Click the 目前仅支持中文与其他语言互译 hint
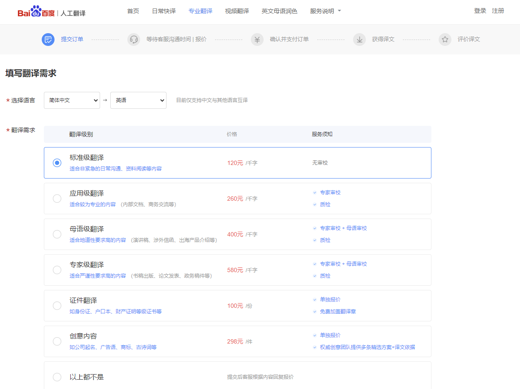This screenshot has height=389, width=520. pyautogui.click(x=212, y=100)
